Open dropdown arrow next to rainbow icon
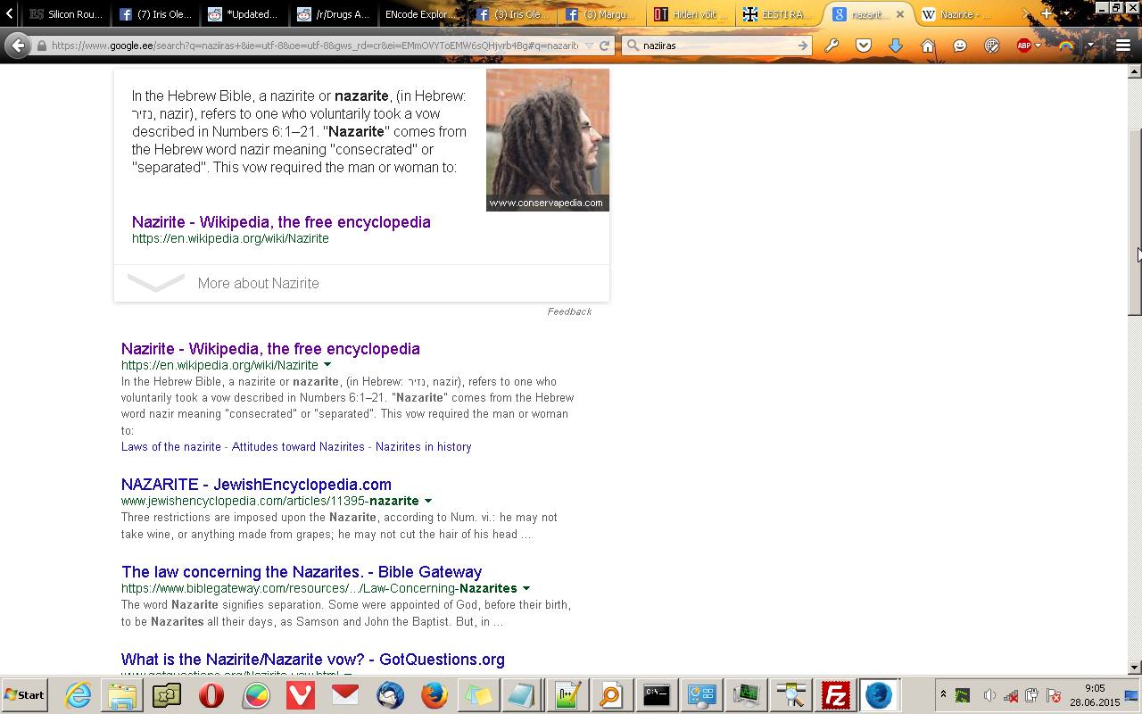The height and width of the screenshot is (714, 1142). coord(1090,46)
